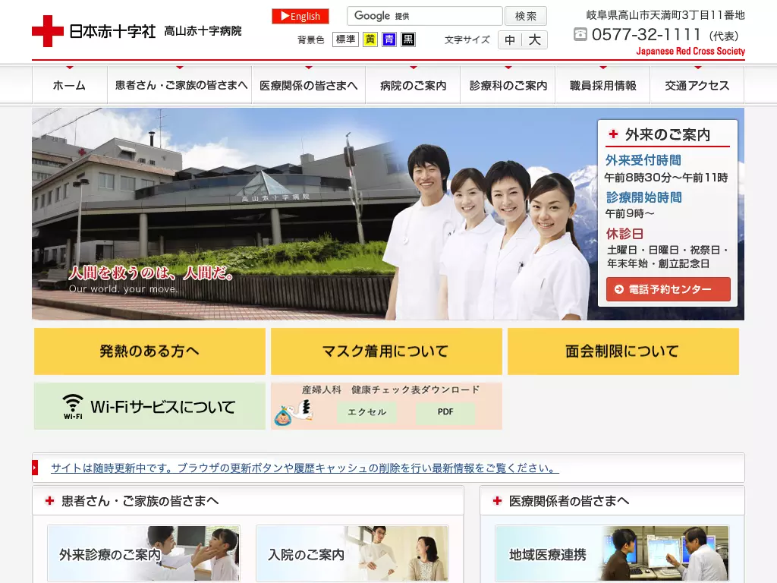Click the red cross beside 医療関係者の皆さまへ heading
Image resolution: width=777 pixels, height=583 pixels.
(x=497, y=501)
